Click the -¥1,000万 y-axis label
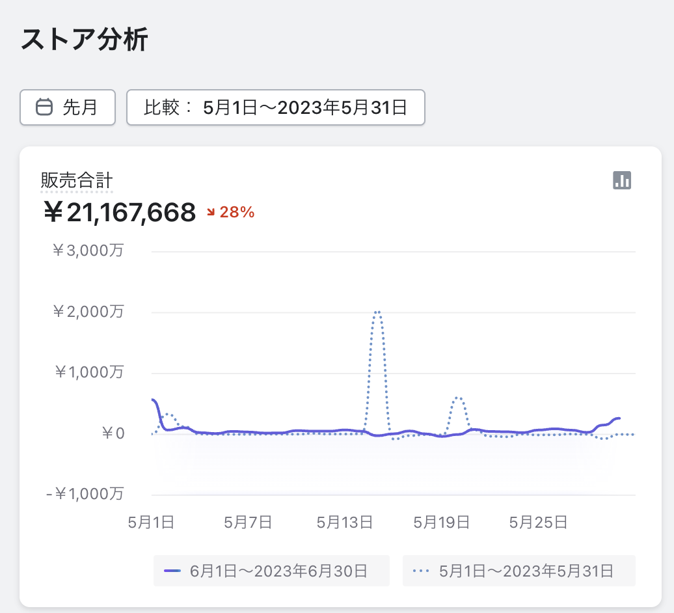 click(85, 494)
